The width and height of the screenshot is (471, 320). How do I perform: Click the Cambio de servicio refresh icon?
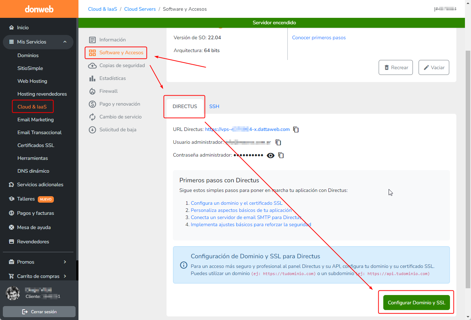(x=92, y=117)
